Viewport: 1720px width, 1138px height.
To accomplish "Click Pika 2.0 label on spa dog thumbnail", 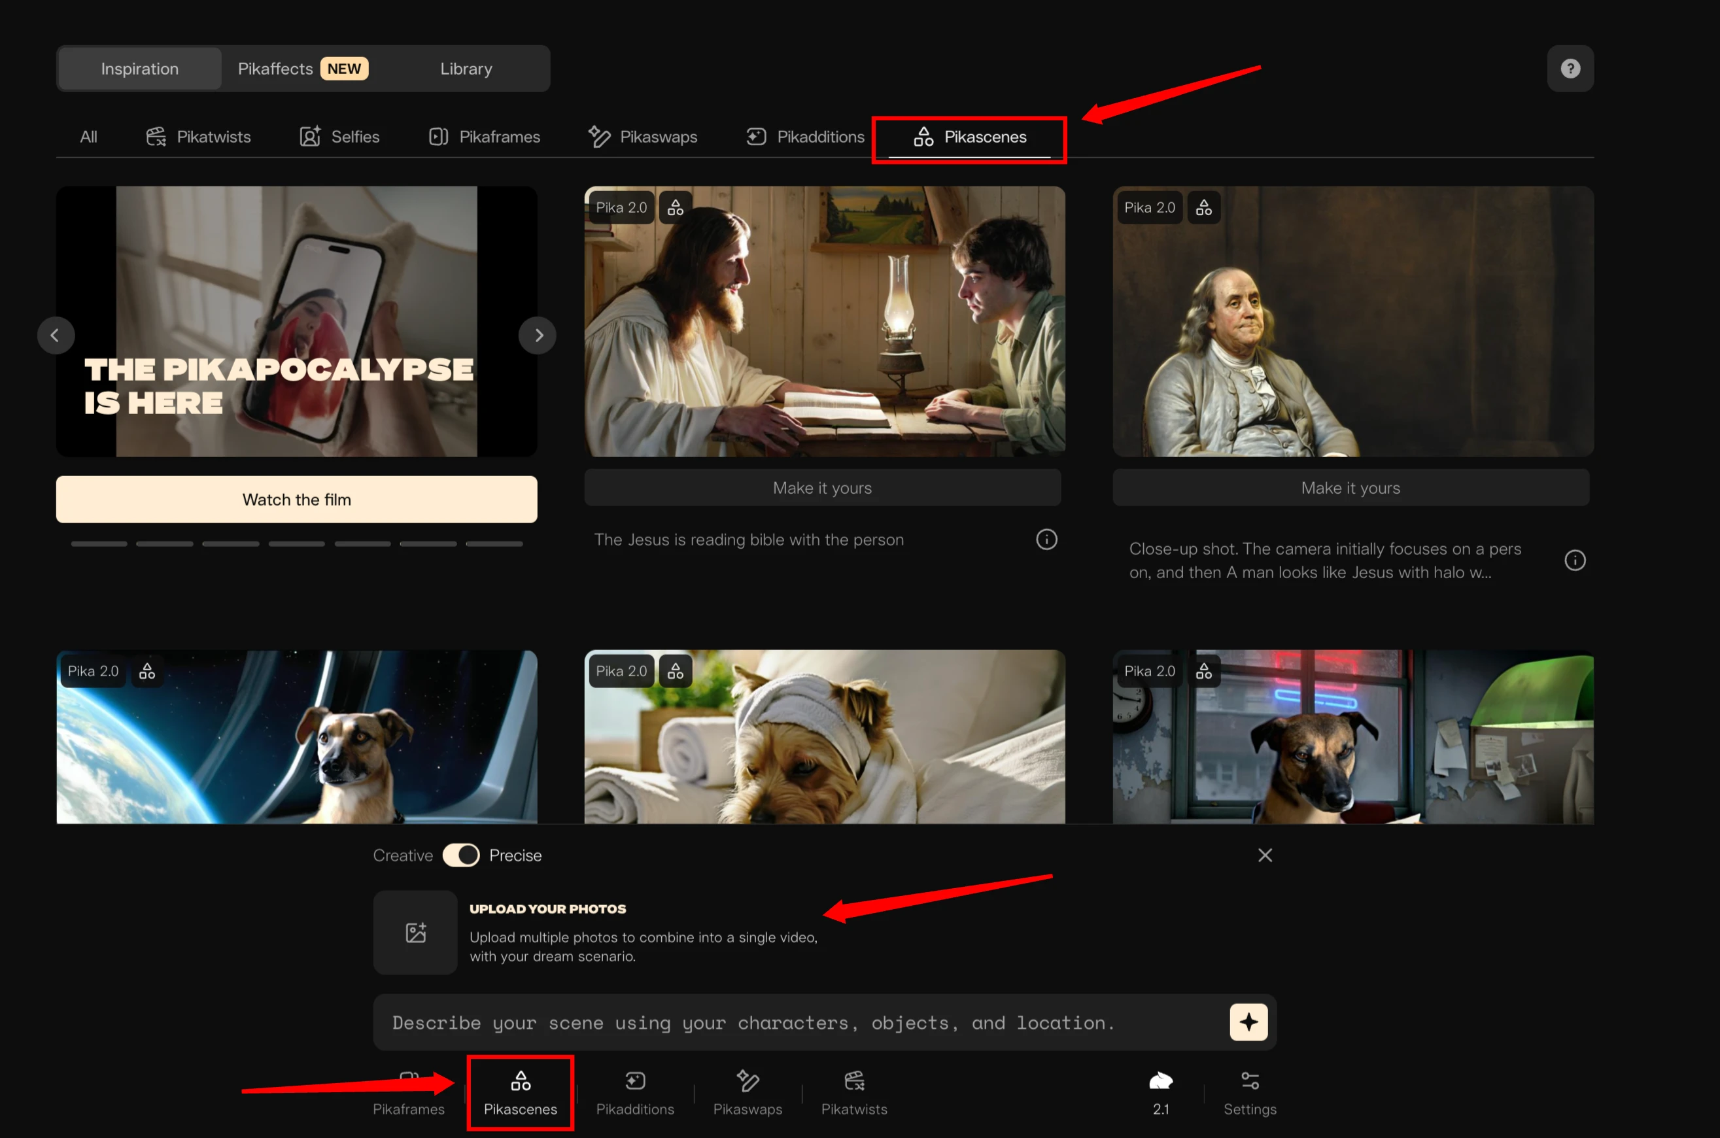I will [x=621, y=671].
